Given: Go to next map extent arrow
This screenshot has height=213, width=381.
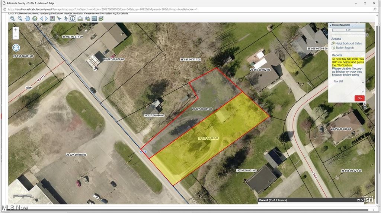Looking at the screenshot, I should coord(46,19).
